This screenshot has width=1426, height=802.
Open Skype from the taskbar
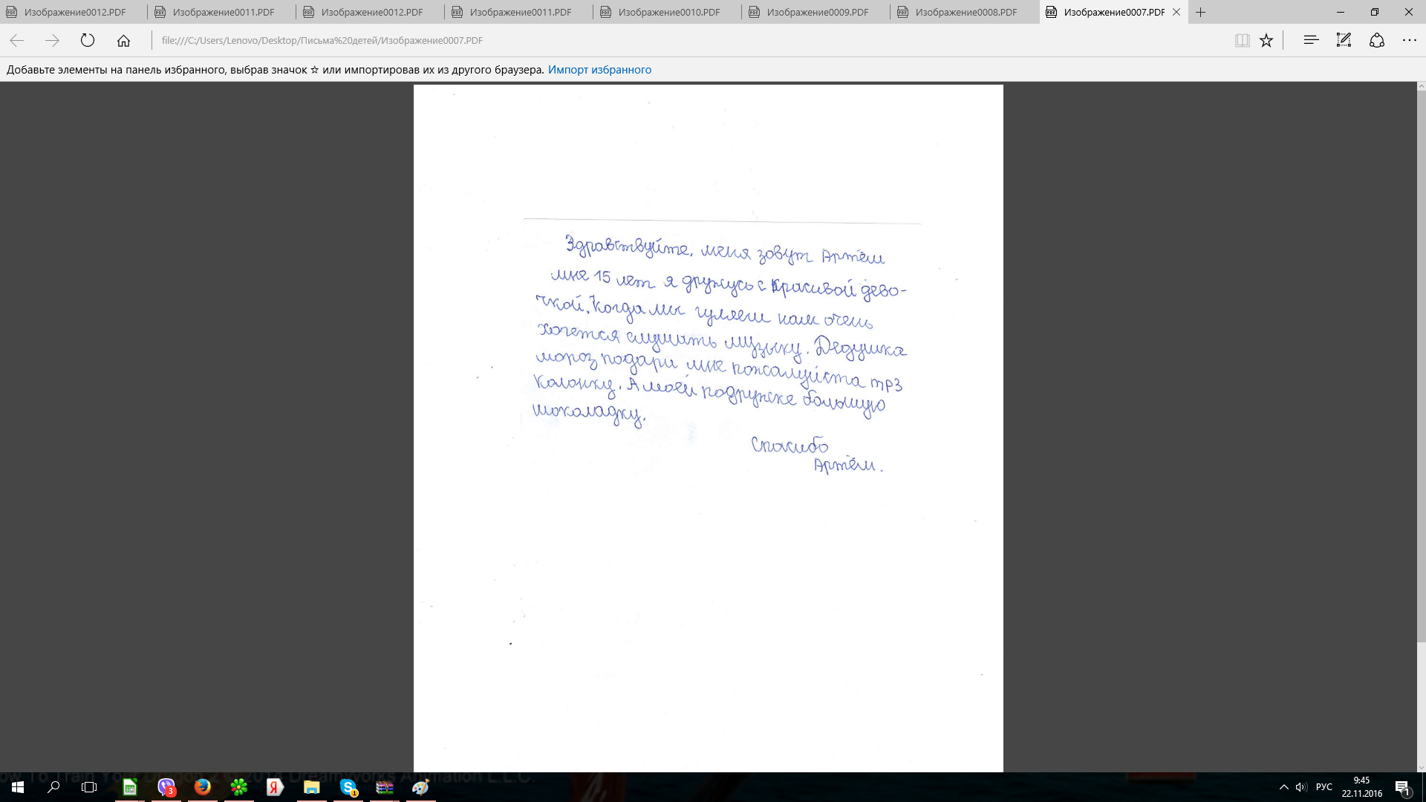(x=348, y=787)
